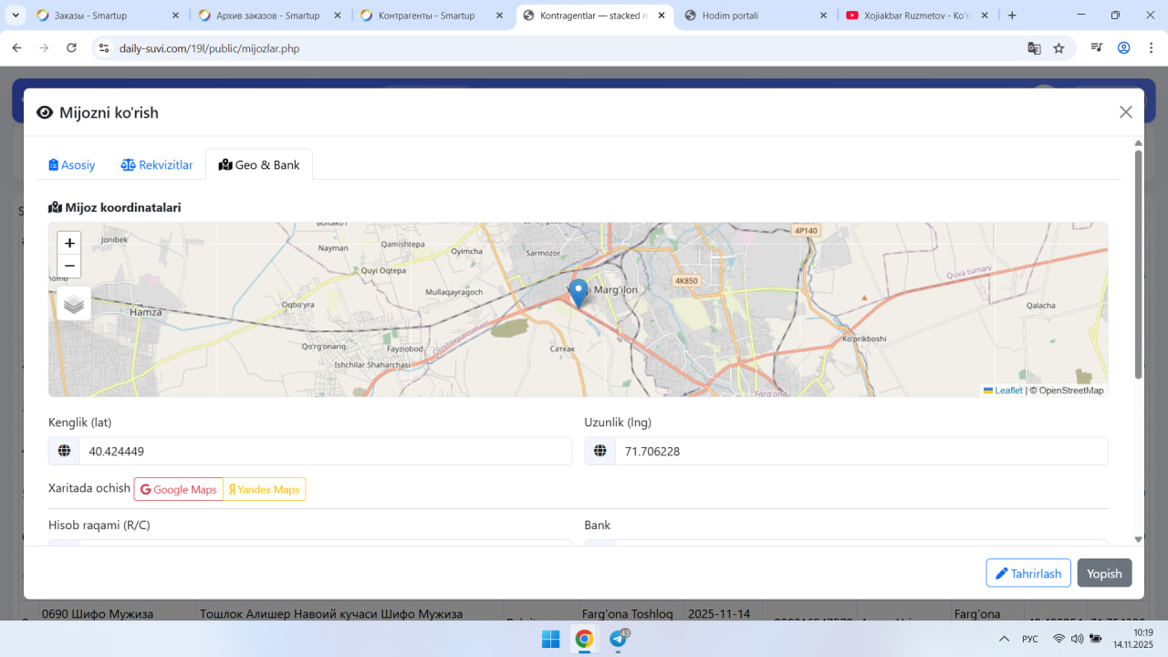
Task: Open the map layers control
Action: (74, 304)
